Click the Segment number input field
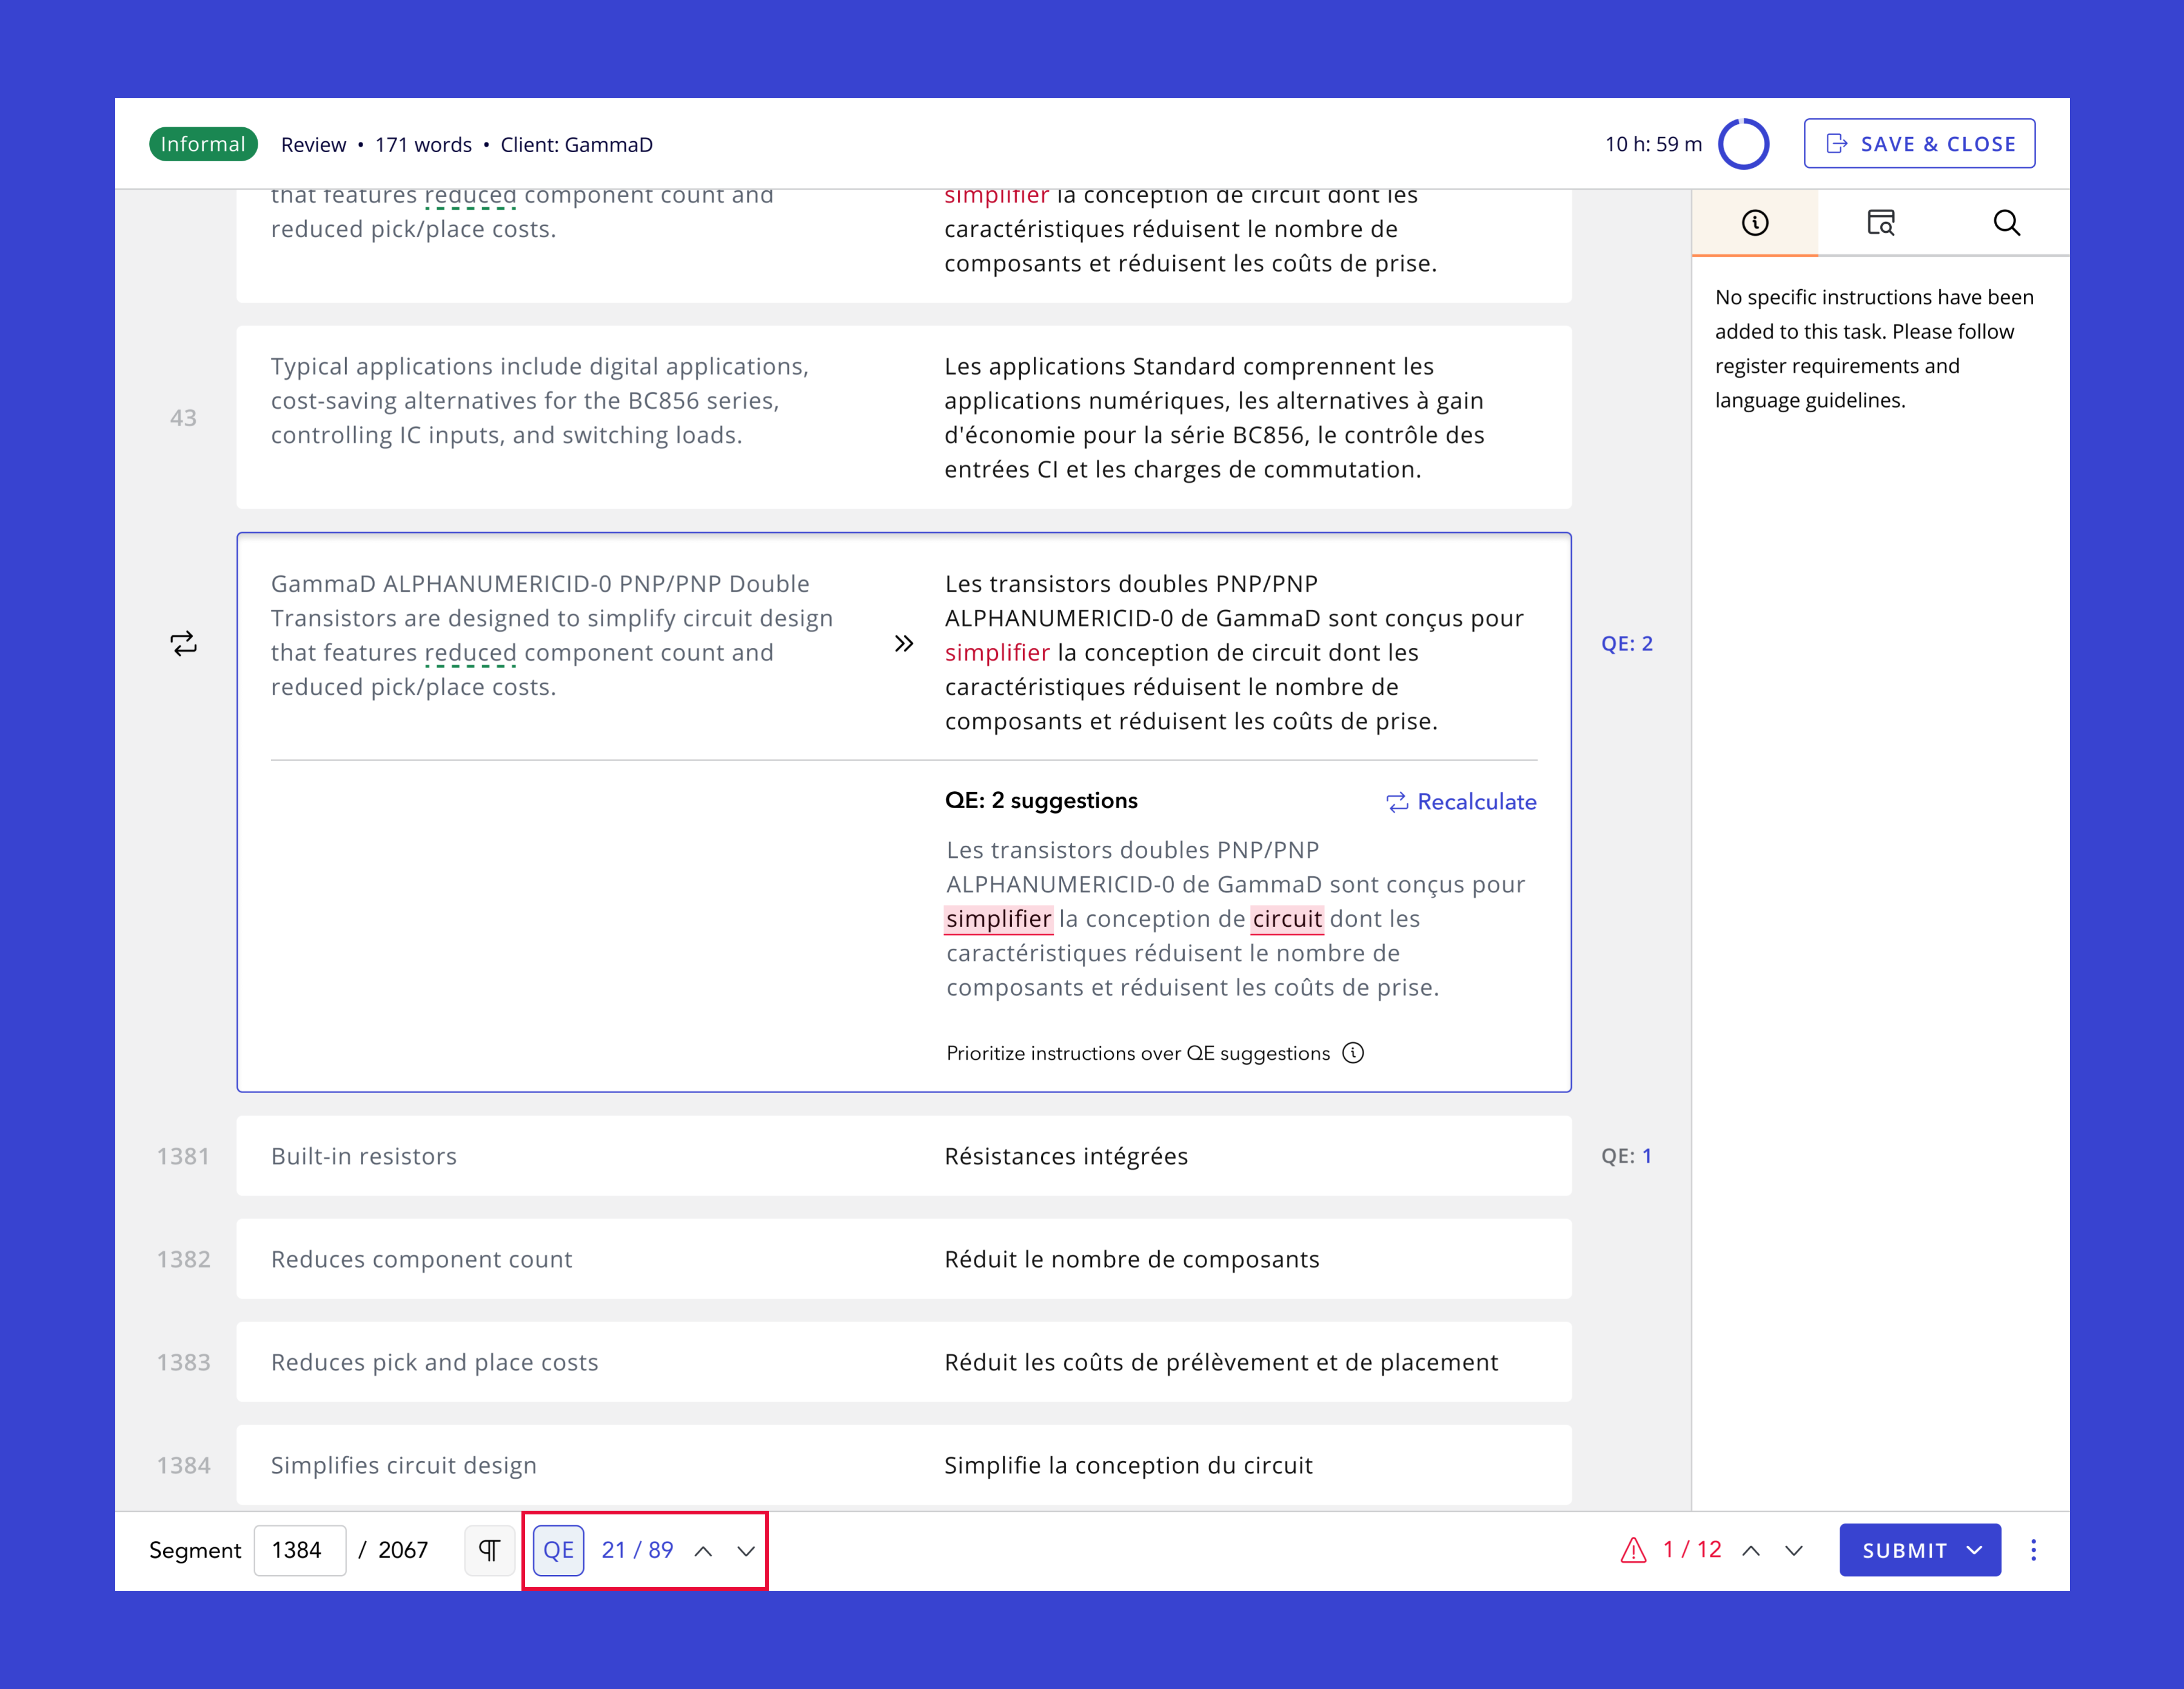The image size is (2184, 1689). tap(300, 1550)
